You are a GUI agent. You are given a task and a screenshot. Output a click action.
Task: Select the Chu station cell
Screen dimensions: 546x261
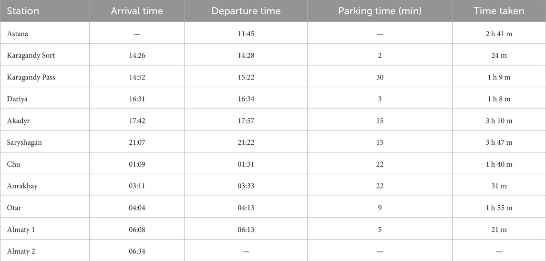click(x=13, y=164)
